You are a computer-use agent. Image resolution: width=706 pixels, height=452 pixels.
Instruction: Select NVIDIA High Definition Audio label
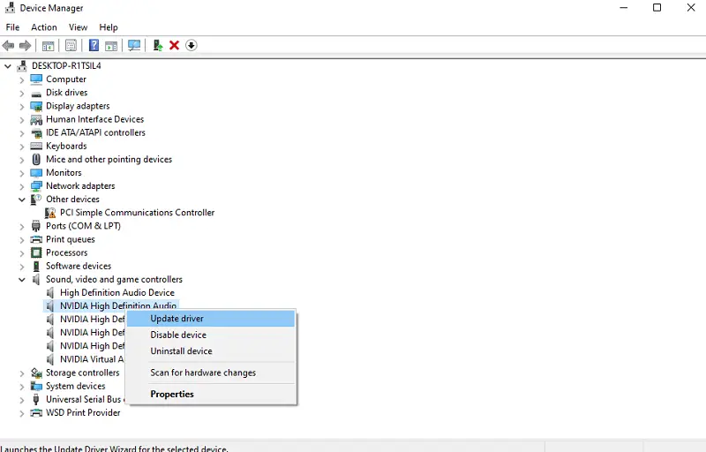pos(118,305)
